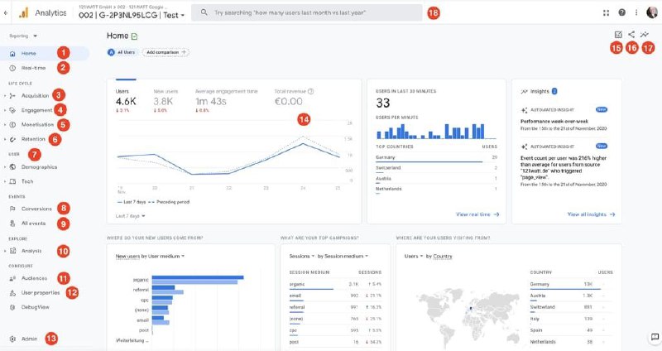Click the feedback icon at bottom right
This screenshot has width=662, height=351.
654,337
